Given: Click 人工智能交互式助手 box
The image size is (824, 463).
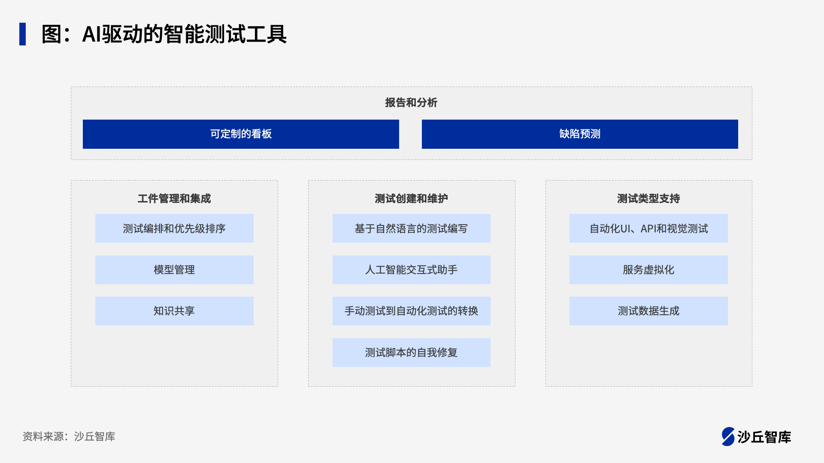Looking at the screenshot, I should point(411,270).
